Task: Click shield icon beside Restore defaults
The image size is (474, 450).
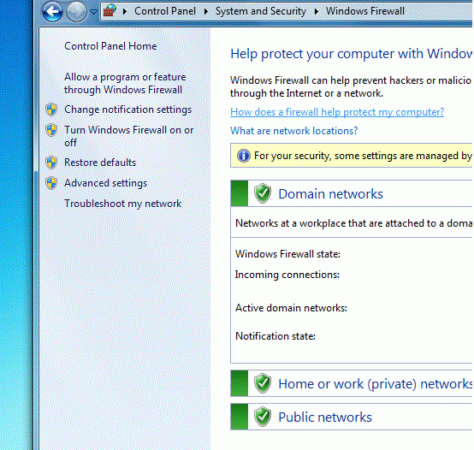Action: [x=51, y=163]
